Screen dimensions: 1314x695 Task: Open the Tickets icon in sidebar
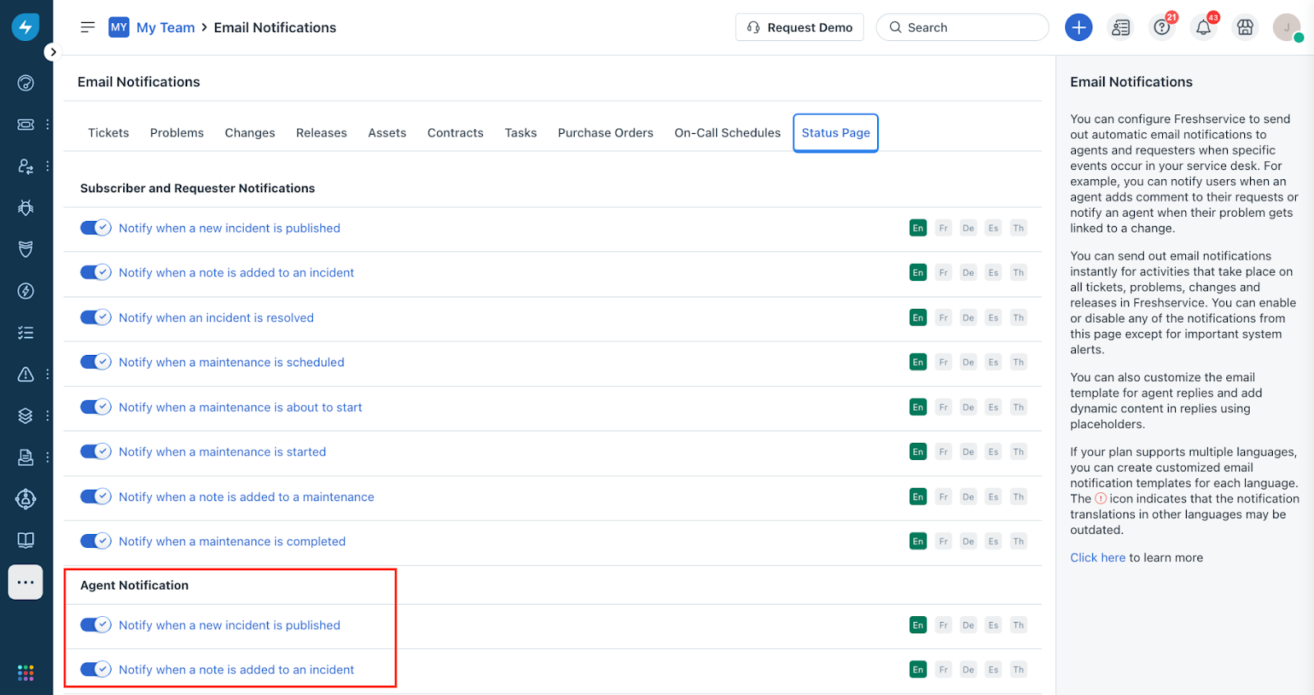[x=25, y=124]
